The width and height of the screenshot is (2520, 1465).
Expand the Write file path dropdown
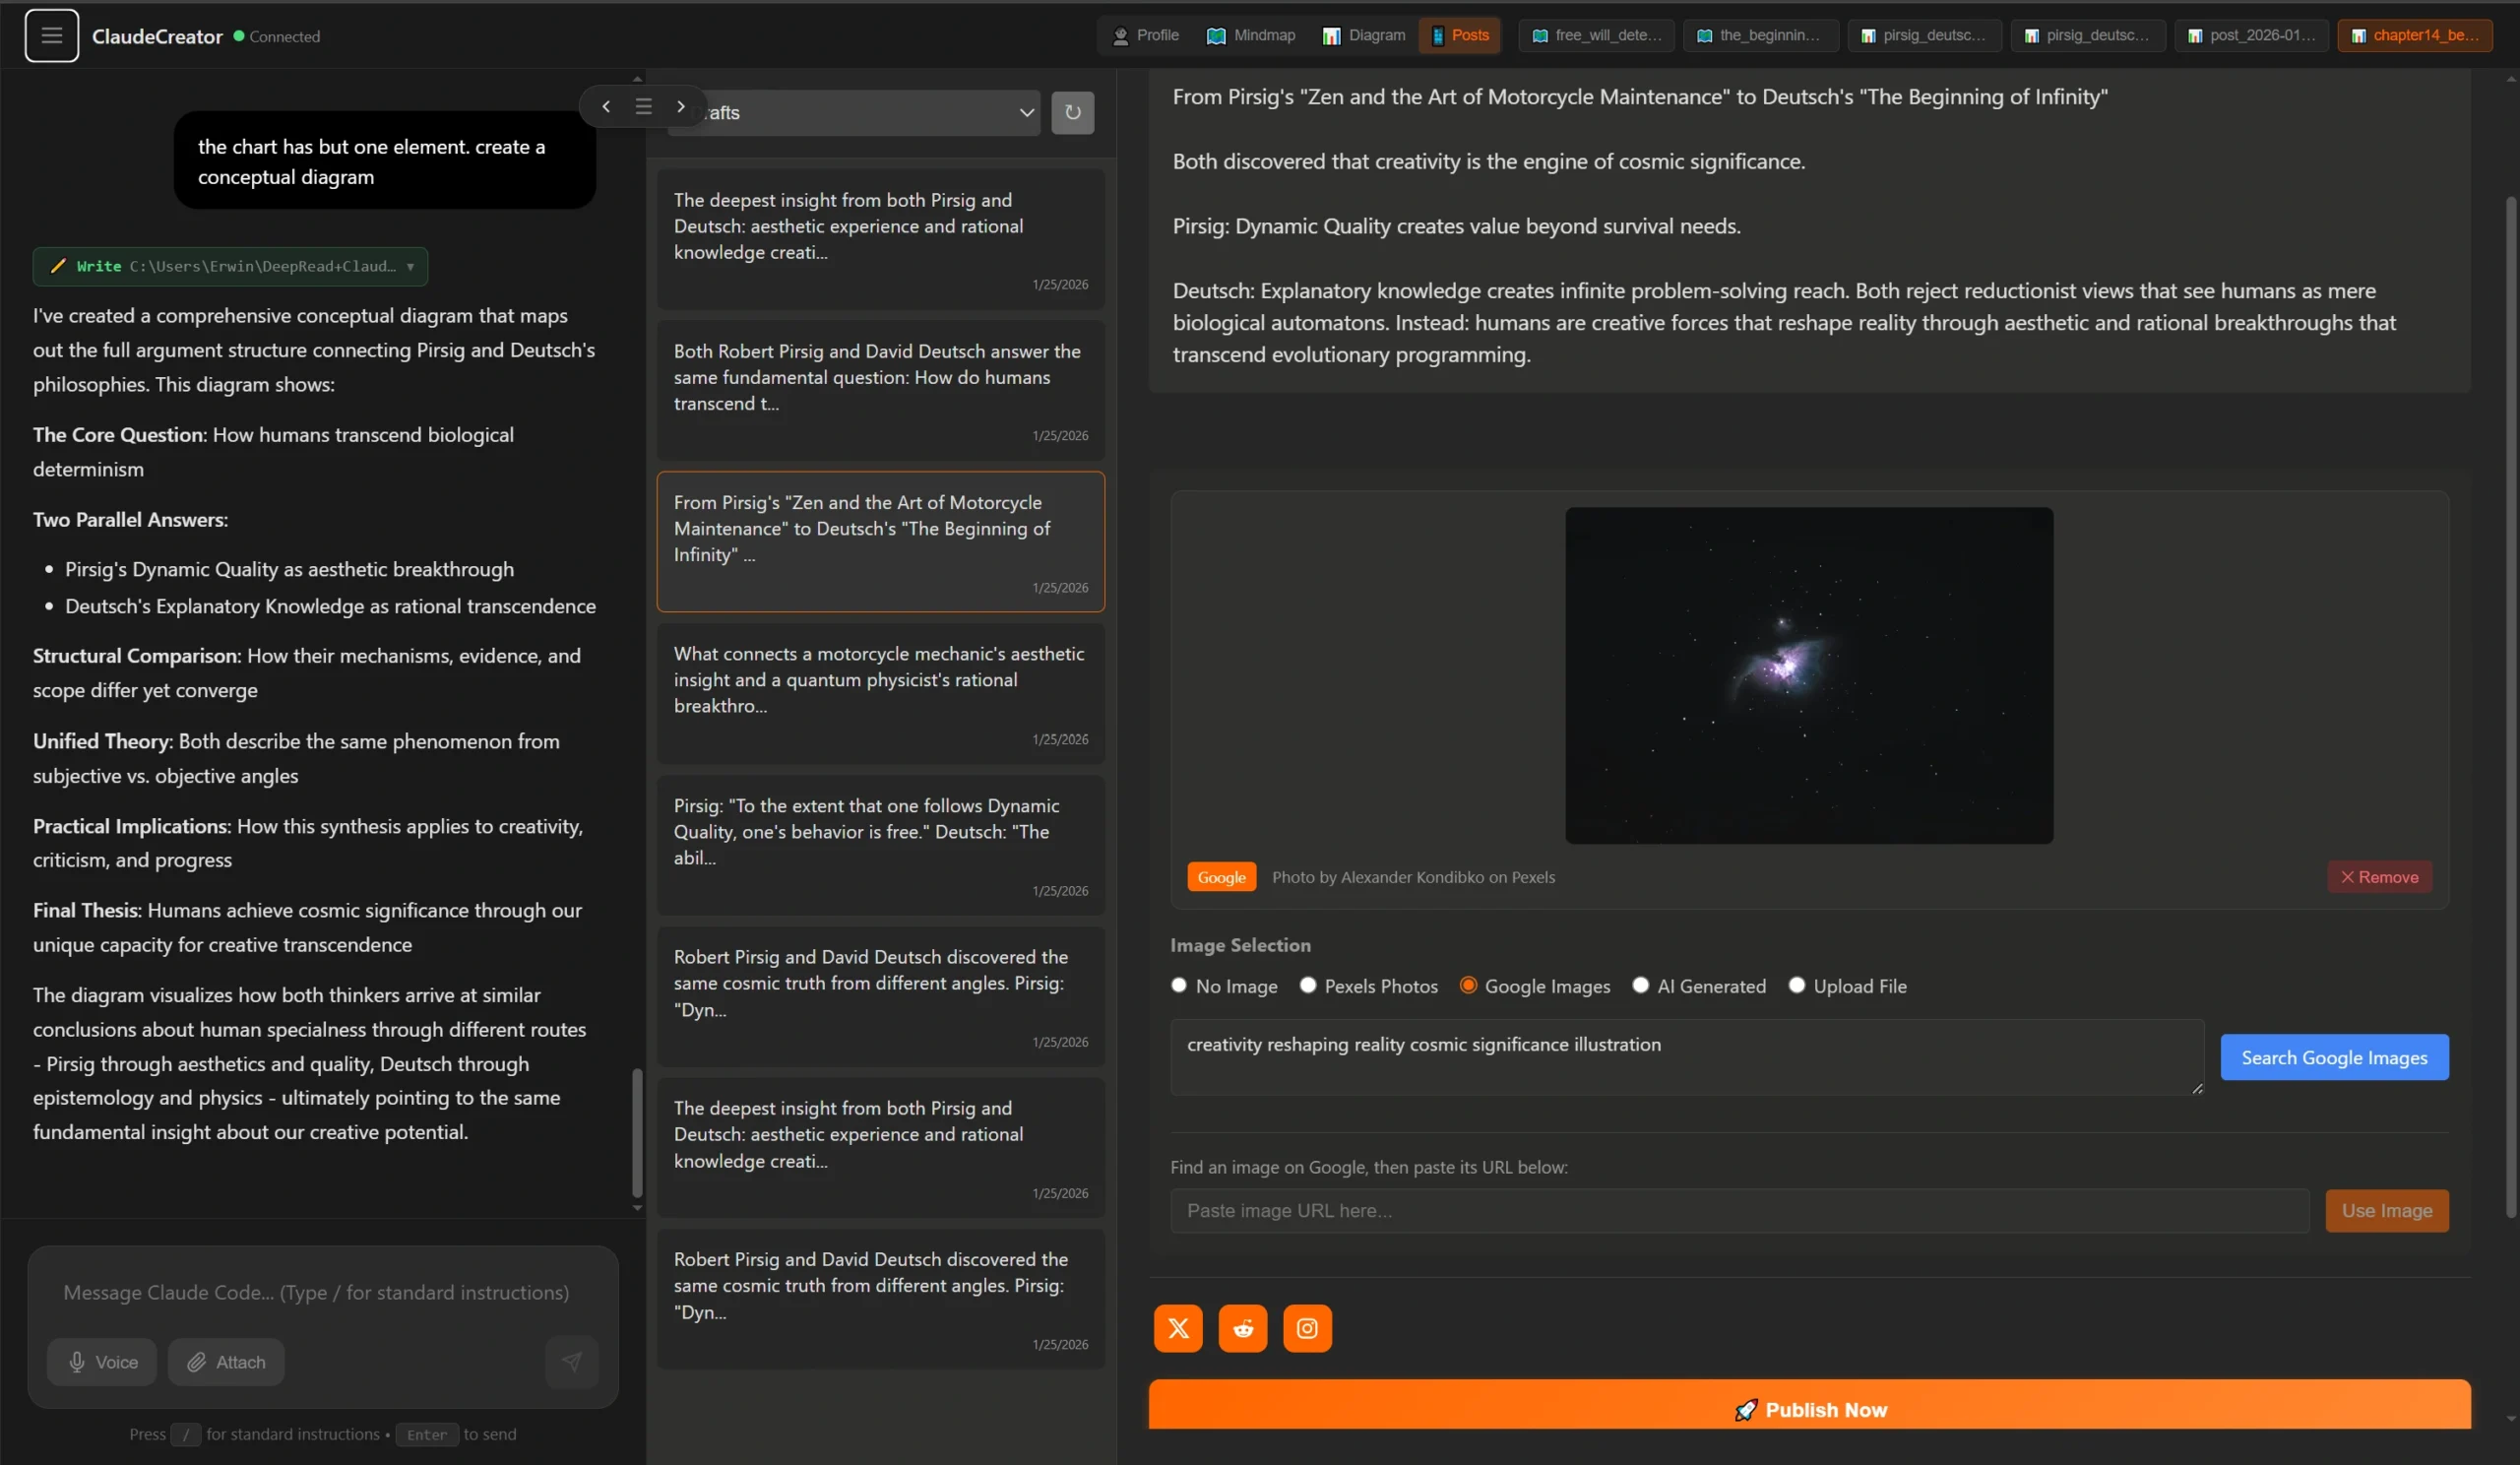[410, 267]
